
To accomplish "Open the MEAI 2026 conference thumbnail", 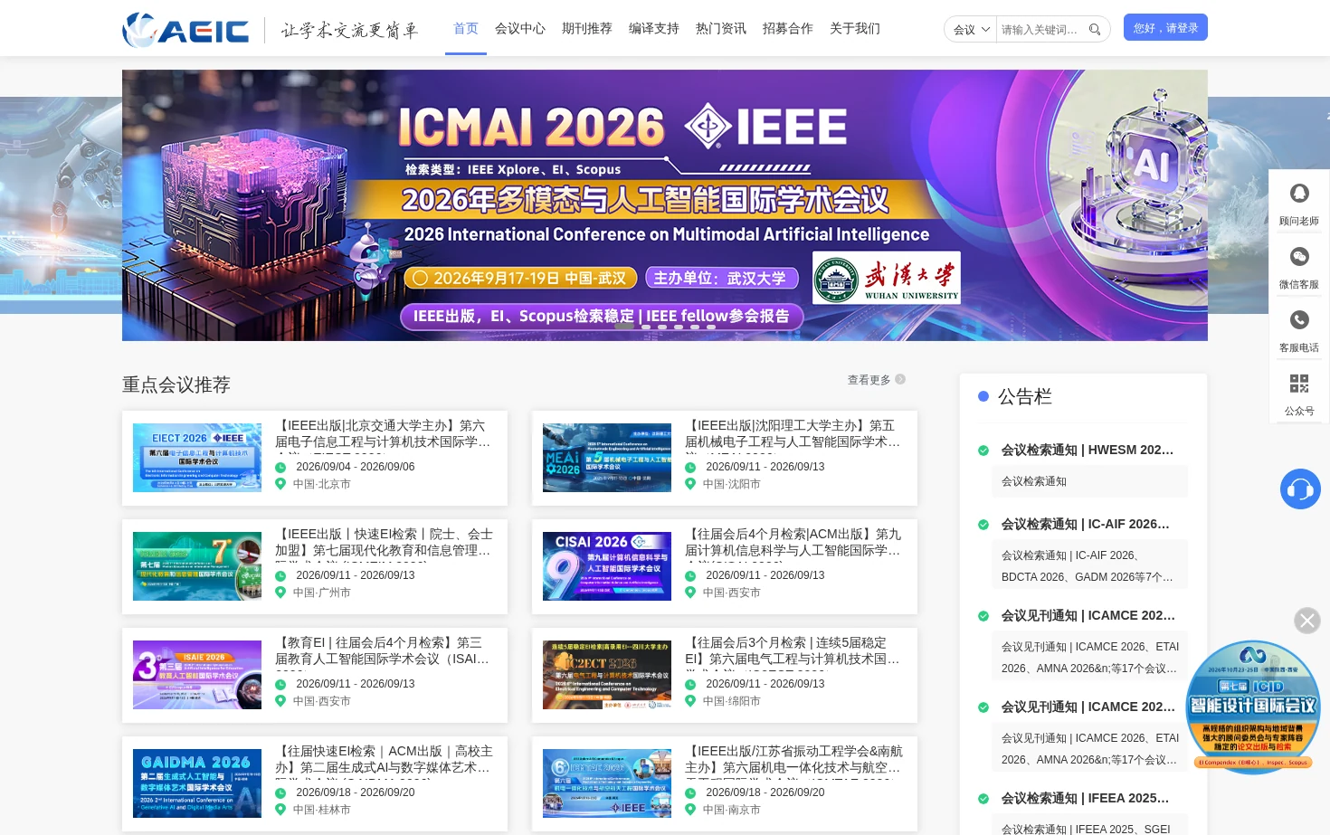I will coord(607,458).
